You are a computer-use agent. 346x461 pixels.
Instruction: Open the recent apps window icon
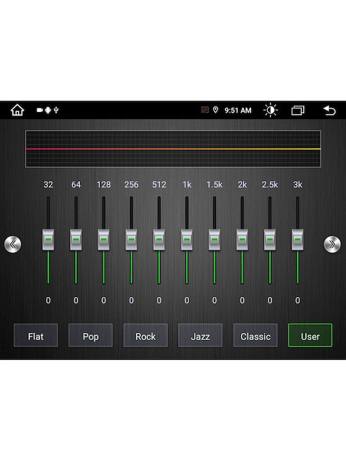click(x=298, y=110)
